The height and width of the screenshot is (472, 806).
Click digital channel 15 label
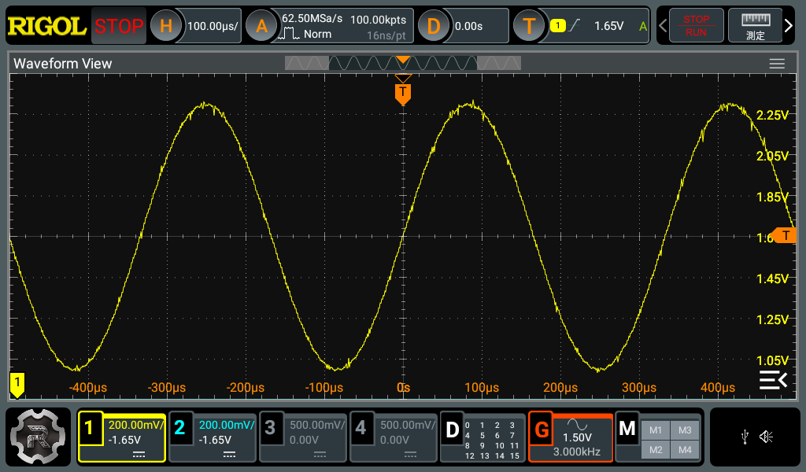tap(515, 455)
